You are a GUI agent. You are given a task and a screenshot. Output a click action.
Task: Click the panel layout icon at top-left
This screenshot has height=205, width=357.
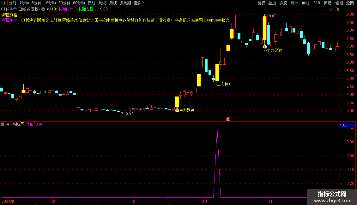point(3,3)
